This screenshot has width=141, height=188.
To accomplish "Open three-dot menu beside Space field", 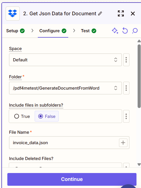I will click(126, 60).
